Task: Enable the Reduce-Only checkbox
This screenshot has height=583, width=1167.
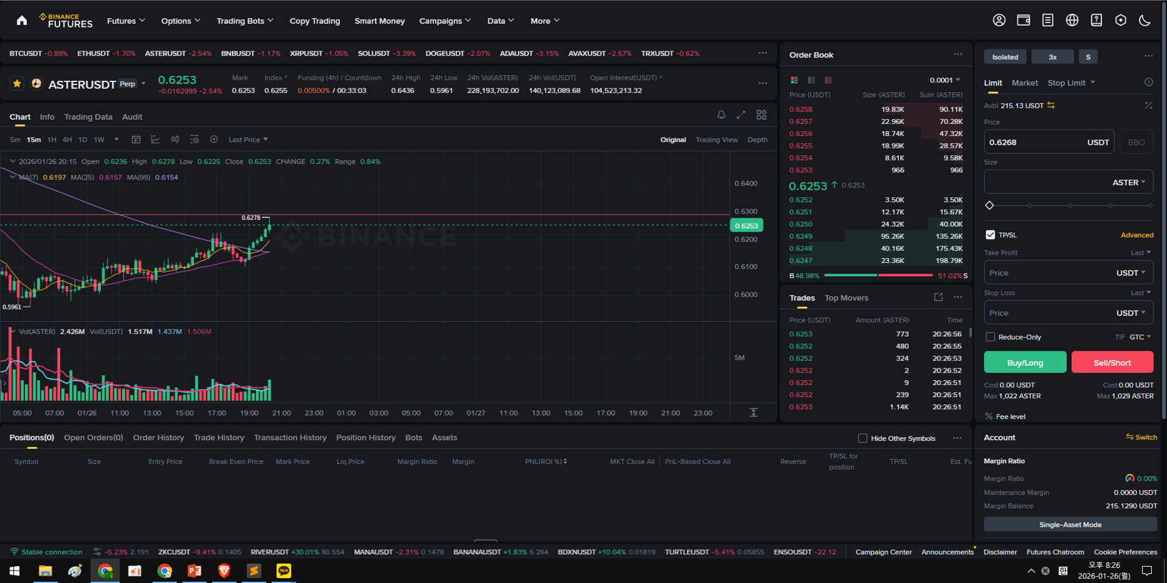Action: (990, 337)
